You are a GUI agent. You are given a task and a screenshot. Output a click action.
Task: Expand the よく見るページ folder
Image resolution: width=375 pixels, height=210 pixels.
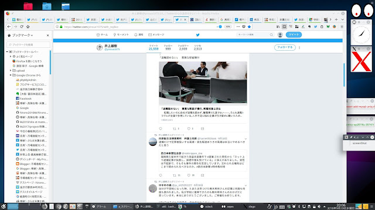[x=11, y=57]
